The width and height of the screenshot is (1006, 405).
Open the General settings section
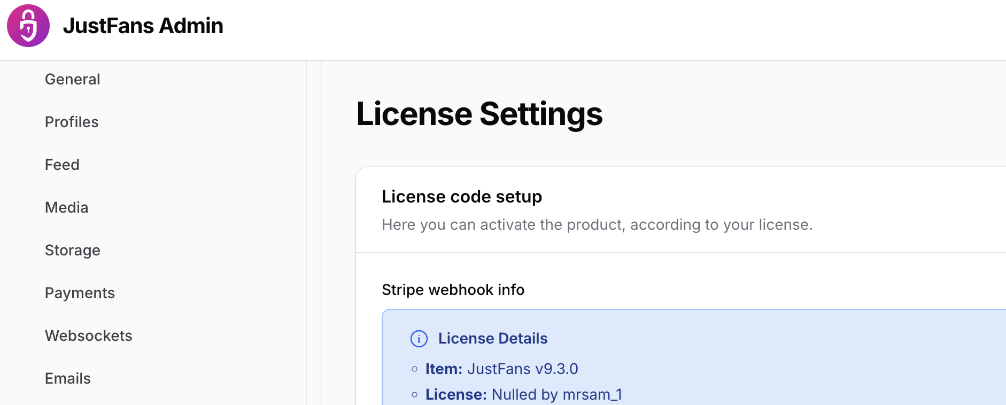click(x=73, y=79)
